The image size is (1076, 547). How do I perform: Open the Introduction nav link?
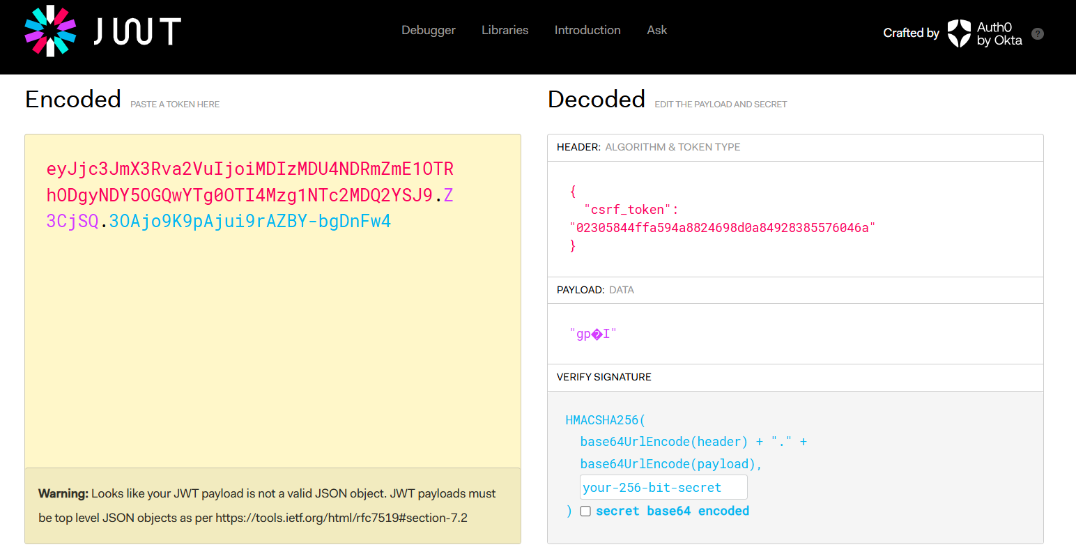(587, 30)
